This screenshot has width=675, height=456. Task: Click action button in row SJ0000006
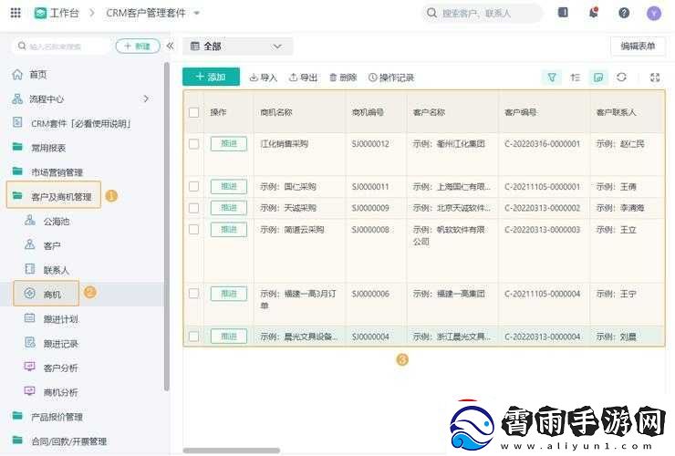click(x=229, y=294)
